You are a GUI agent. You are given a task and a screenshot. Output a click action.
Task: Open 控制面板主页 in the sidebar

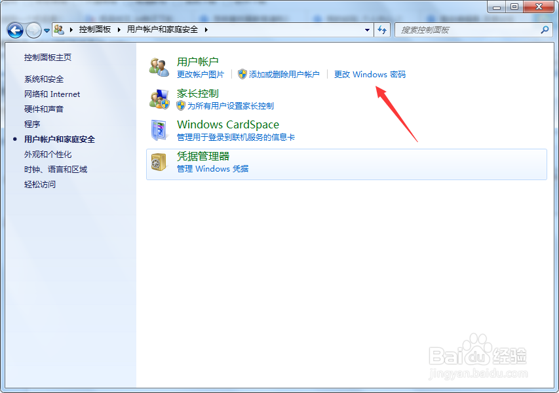coord(48,58)
